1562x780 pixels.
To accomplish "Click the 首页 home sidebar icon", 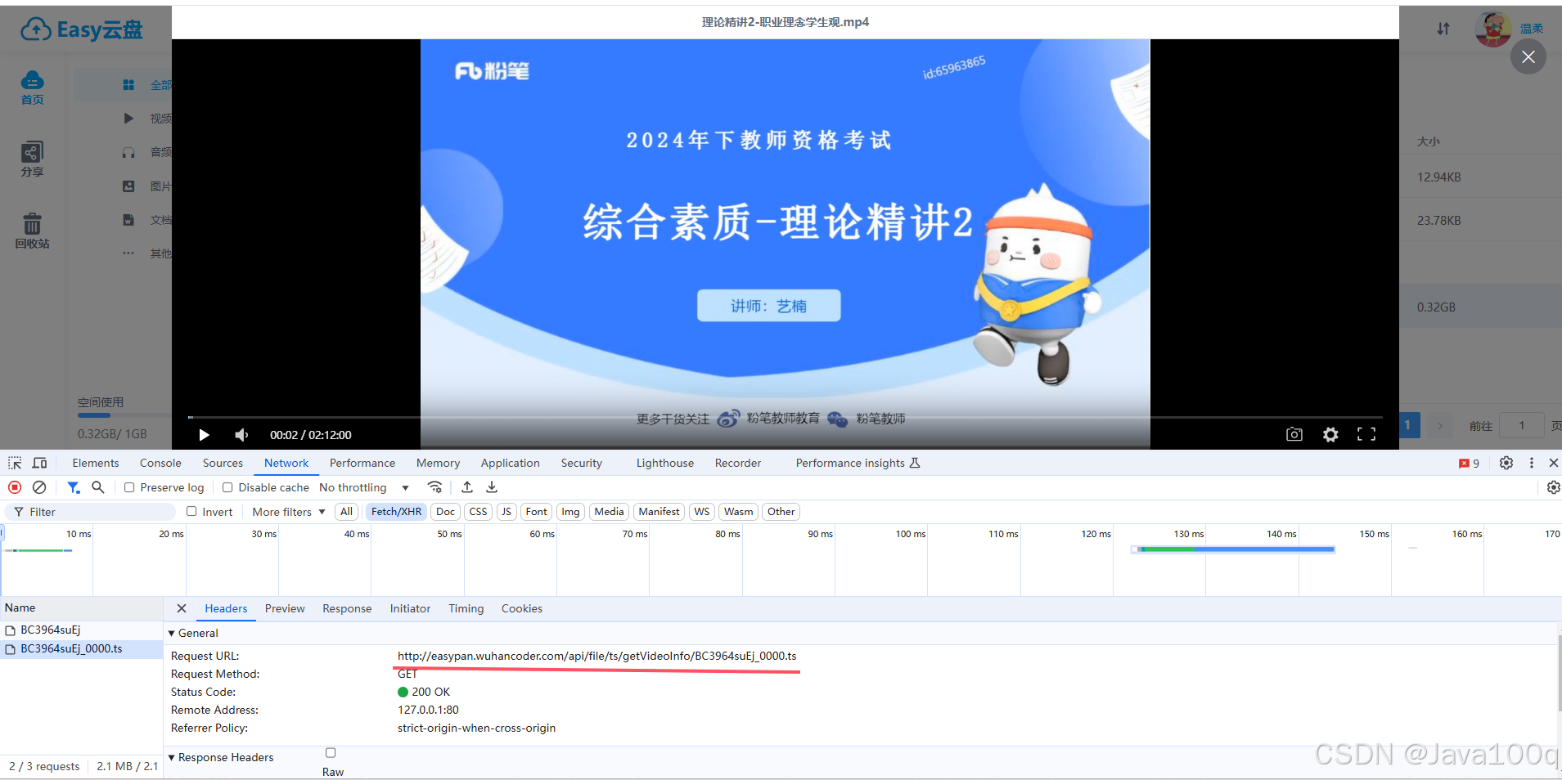I will click(x=33, y=87).
